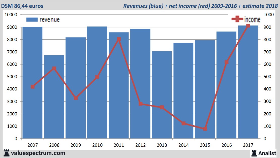Click the 'income' legend text
The height and width of the screenshot is (158, 280).
[252, 19]
